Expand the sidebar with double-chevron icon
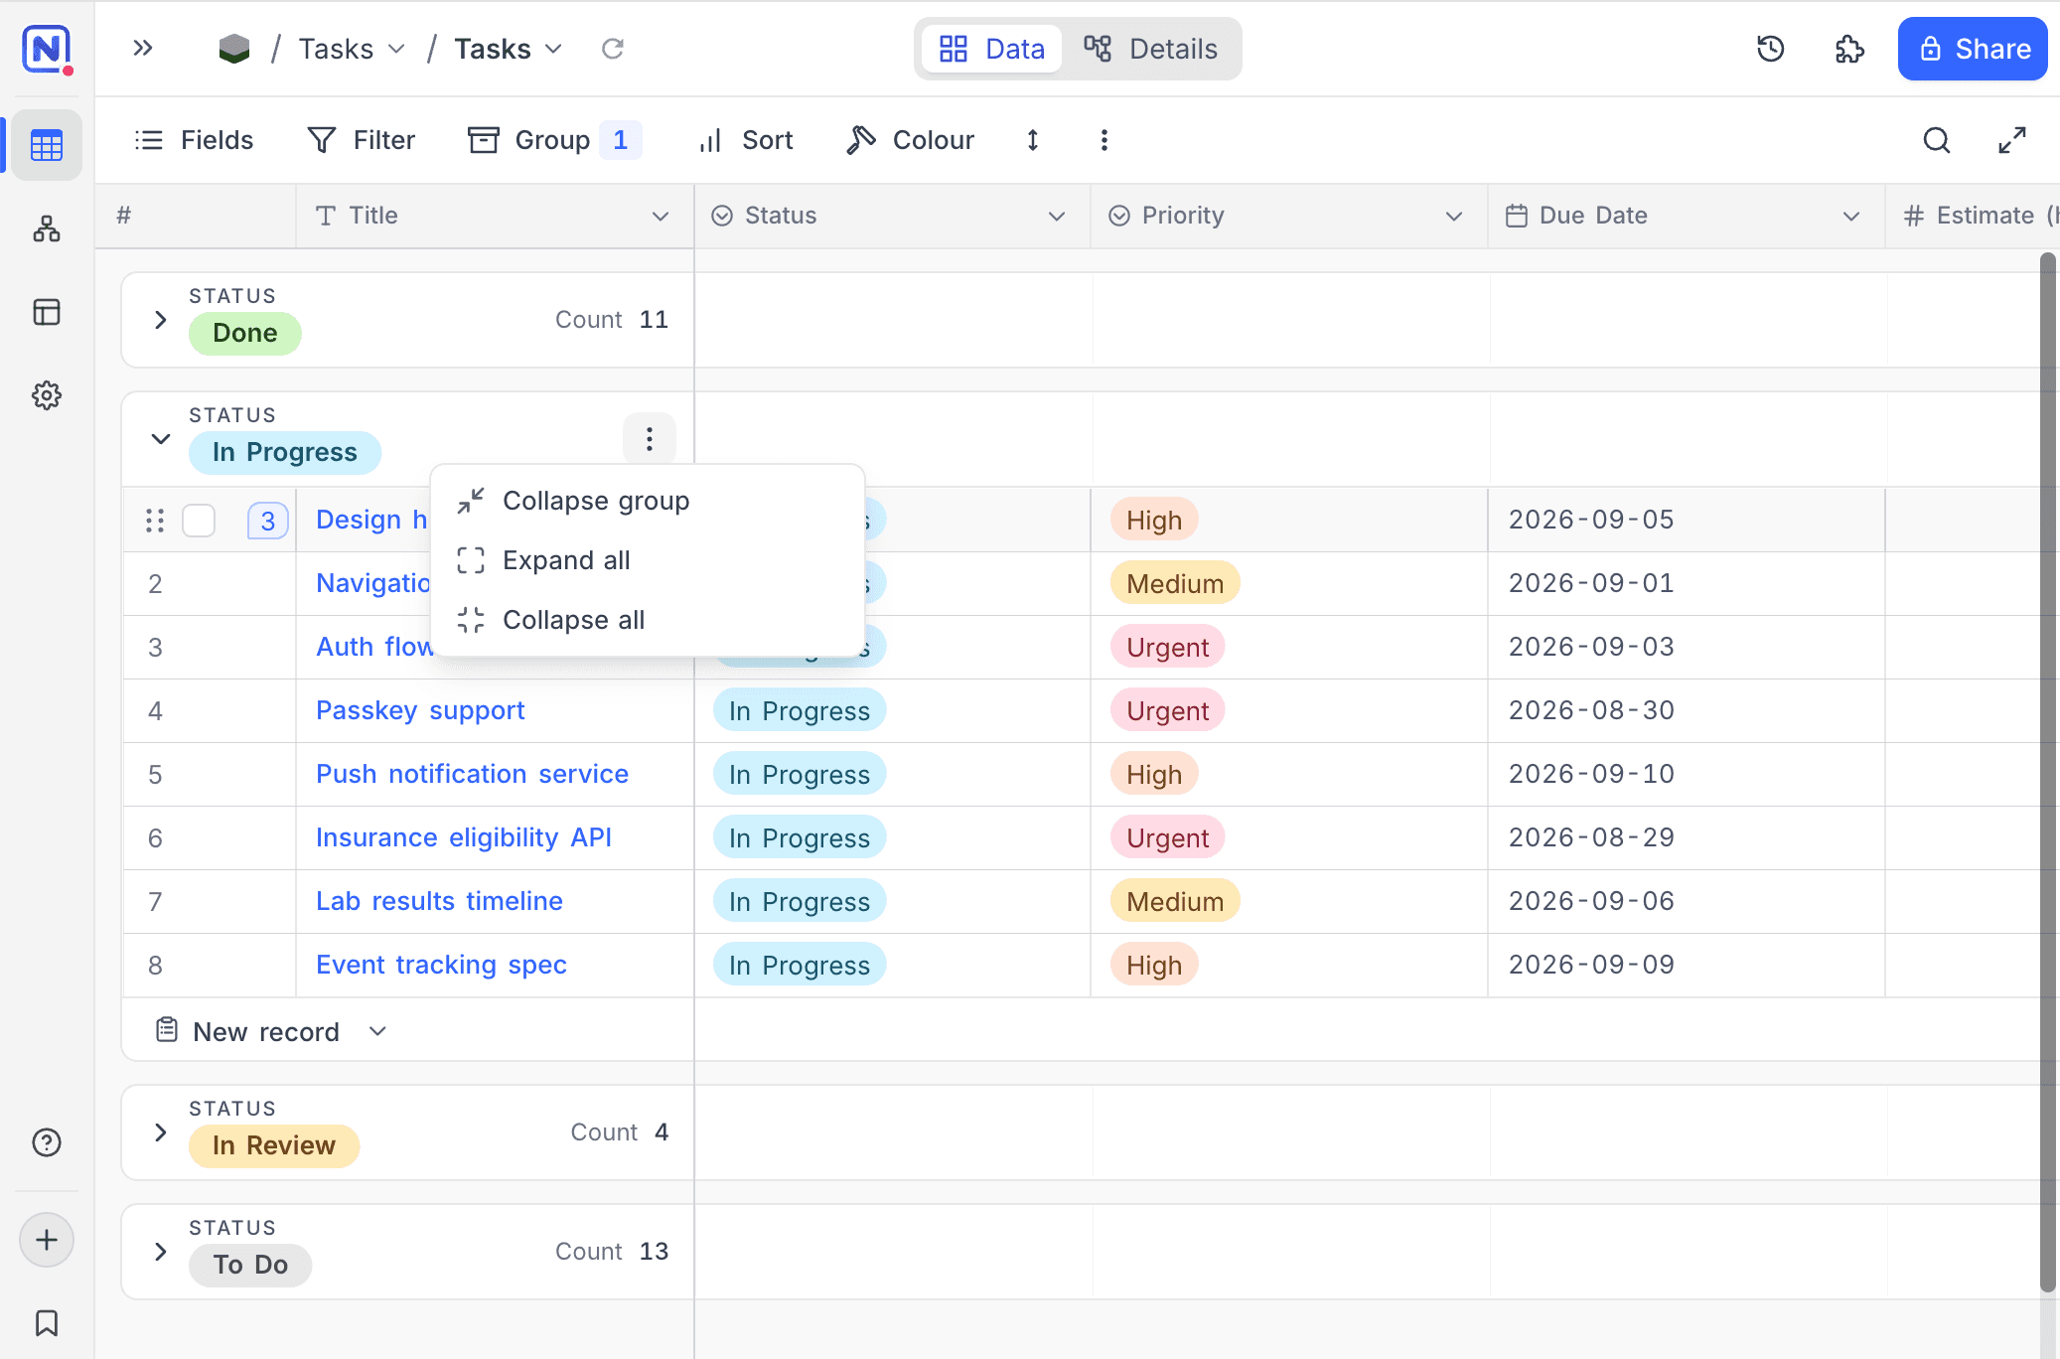2060x1359 pixels. [x=143, y=48]
